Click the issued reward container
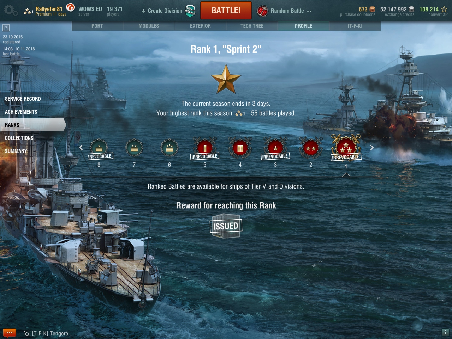 (226, 226)
